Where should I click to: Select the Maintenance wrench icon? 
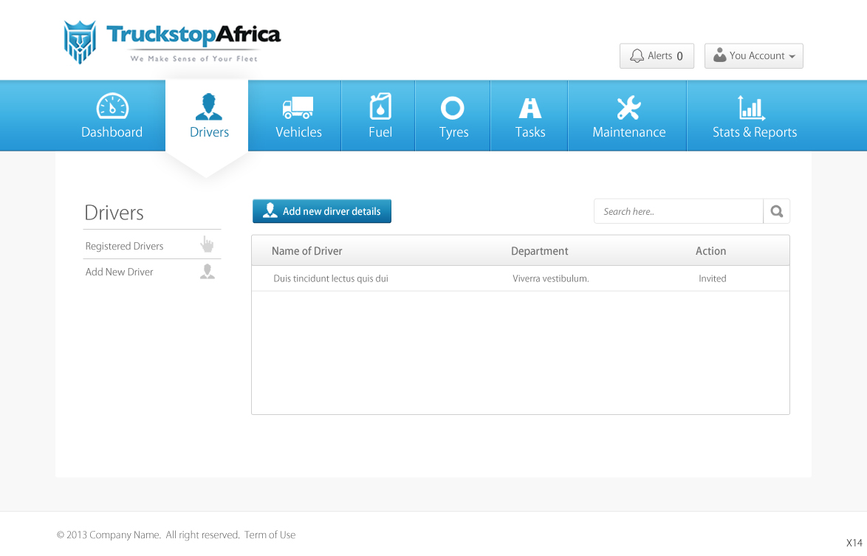[628, 108]
